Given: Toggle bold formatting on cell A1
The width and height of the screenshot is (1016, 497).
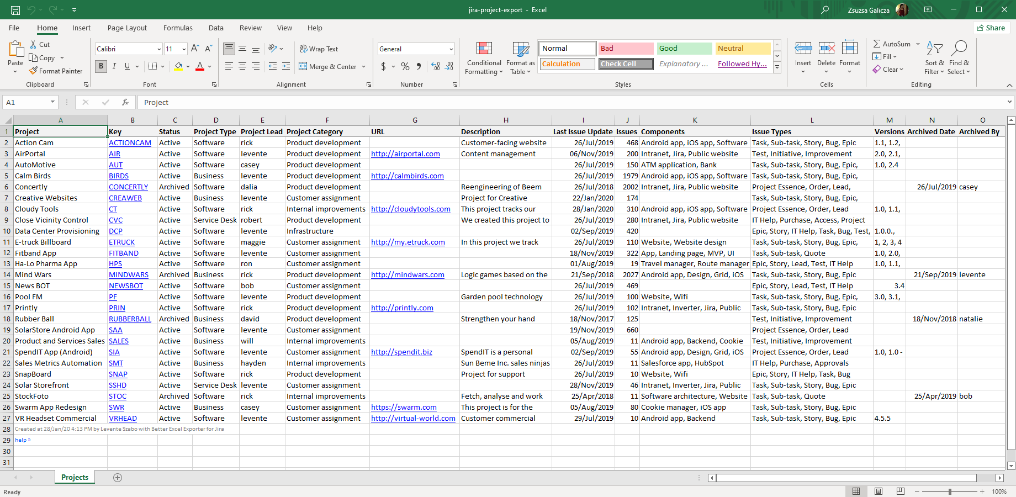Looking at the screenshot, I should [100, 66].
